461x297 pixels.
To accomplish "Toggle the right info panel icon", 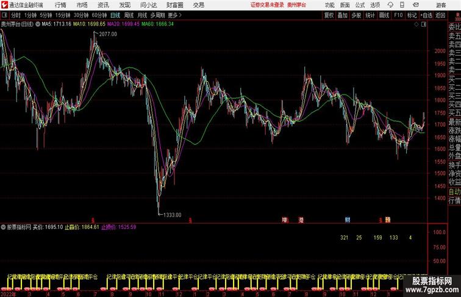I will tap(424, 24).
